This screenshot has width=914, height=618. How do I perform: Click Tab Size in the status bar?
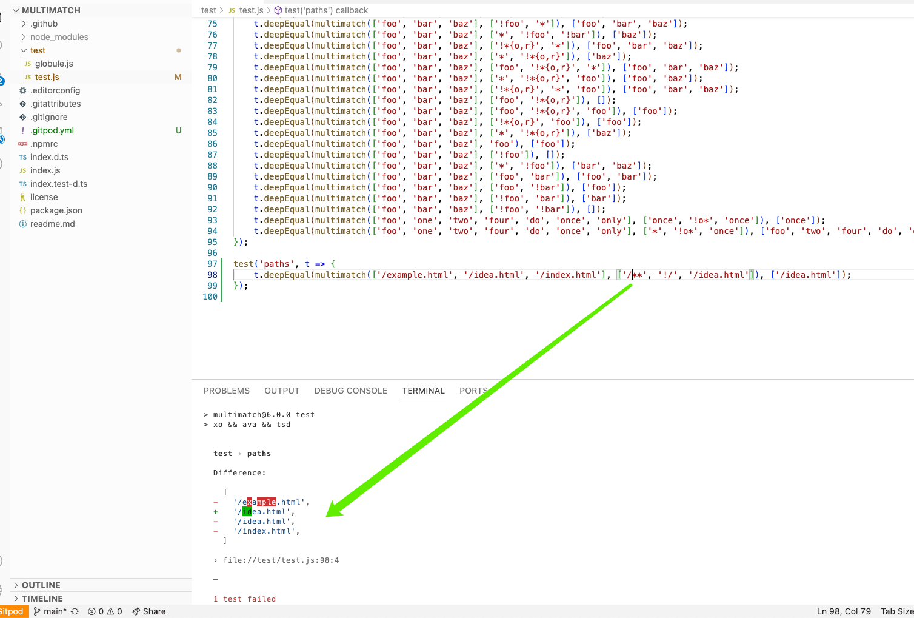(896, 611)
